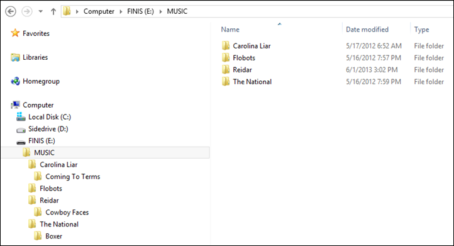
Task: Open FINIS (E:) in navigation tree
Action: point(42,141)
